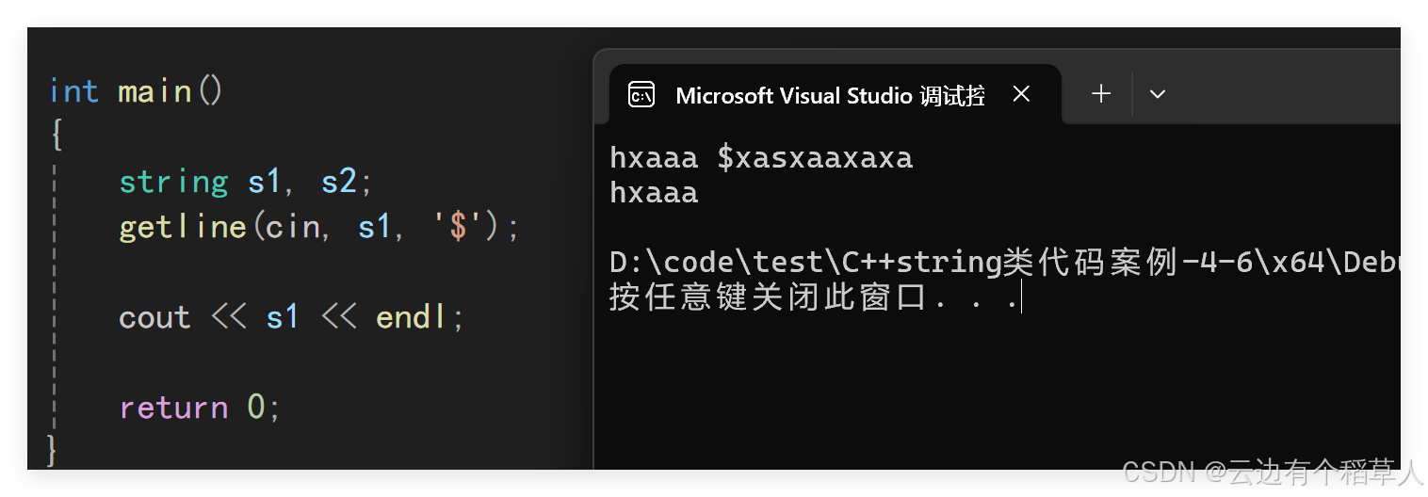
Task: Click the 'cout' identifier
Action: (x=154, y=317)
